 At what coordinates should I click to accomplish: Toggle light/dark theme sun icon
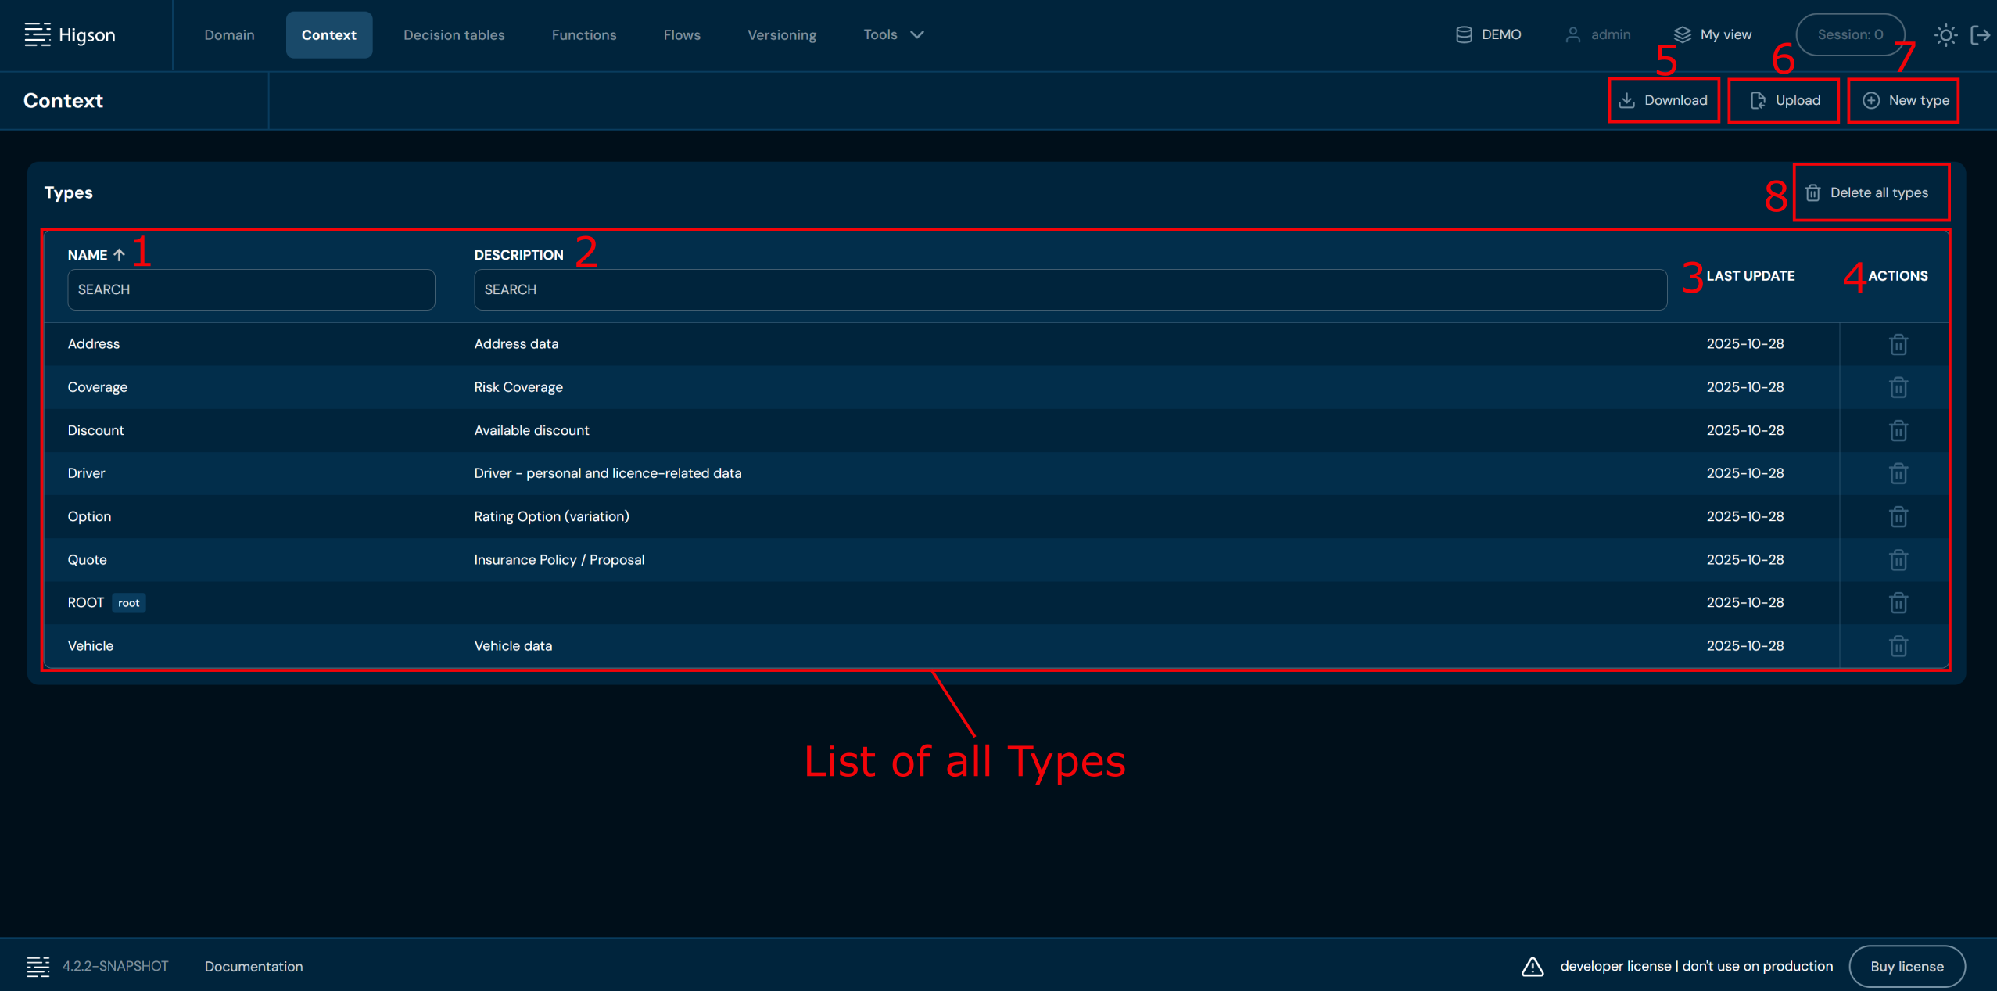pyautogui.click(x=1945, y=35)
